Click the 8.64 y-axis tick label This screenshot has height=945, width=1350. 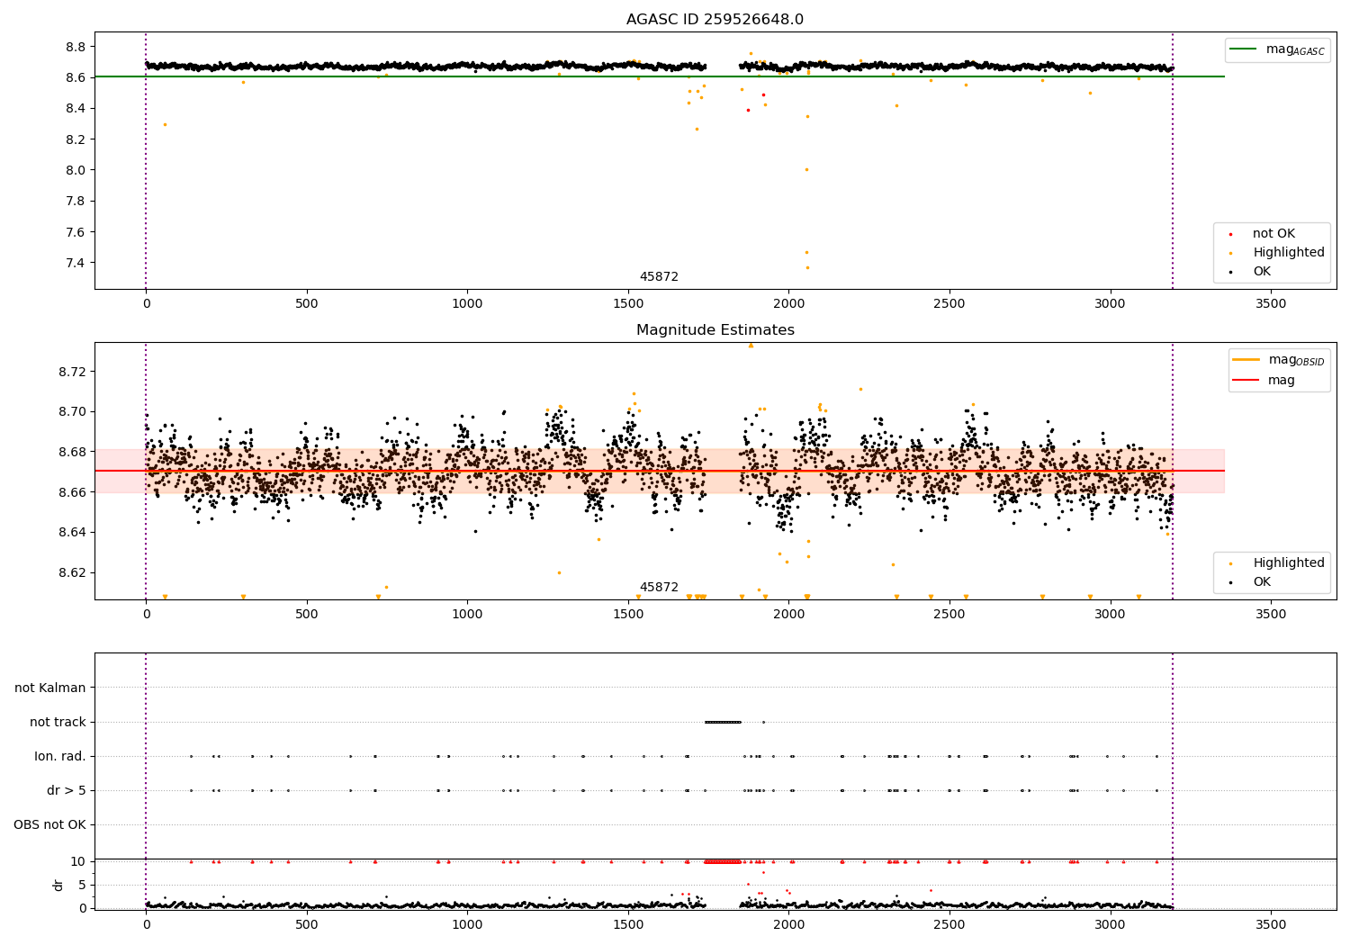click(x=72, y=532)
